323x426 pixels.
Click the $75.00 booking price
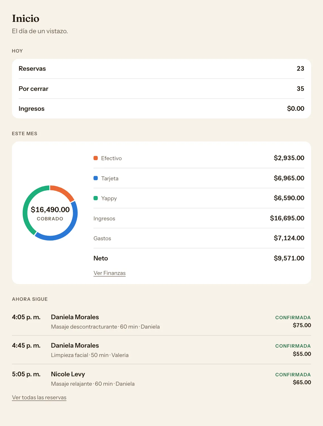tap(302, 325)
